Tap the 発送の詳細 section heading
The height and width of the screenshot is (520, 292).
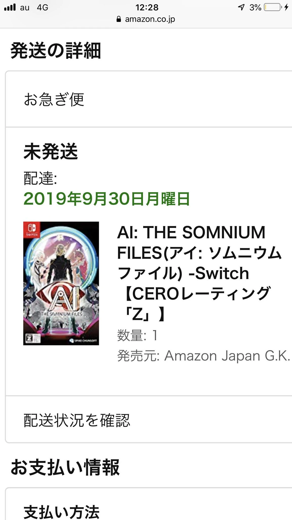coord(56,50)
